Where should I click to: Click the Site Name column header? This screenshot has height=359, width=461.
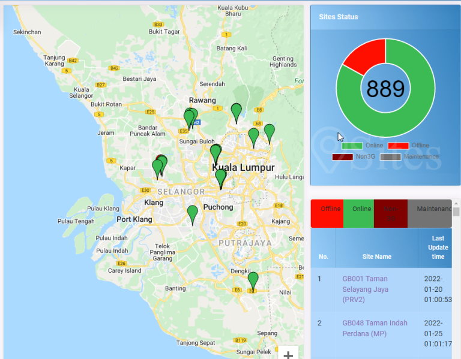376,257
